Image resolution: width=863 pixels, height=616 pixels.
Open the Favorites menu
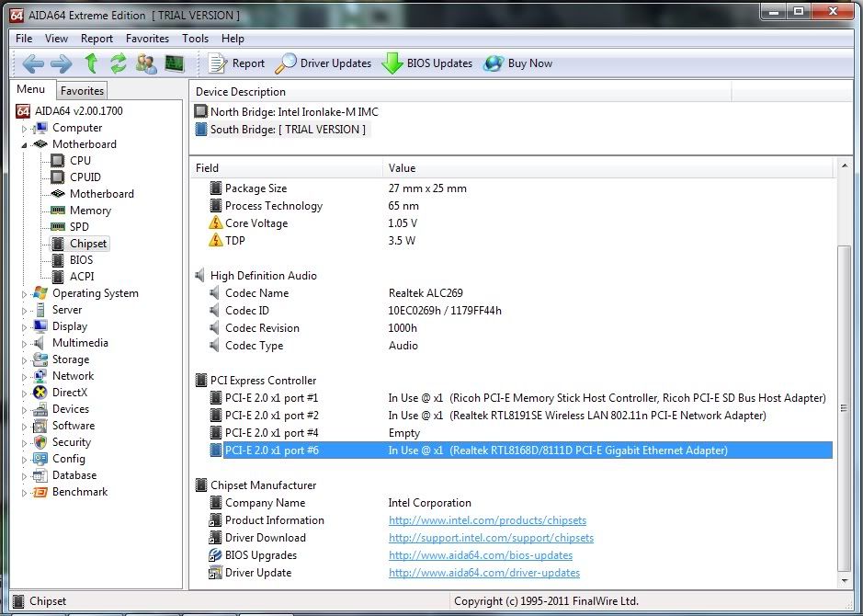tap(147, 39)
